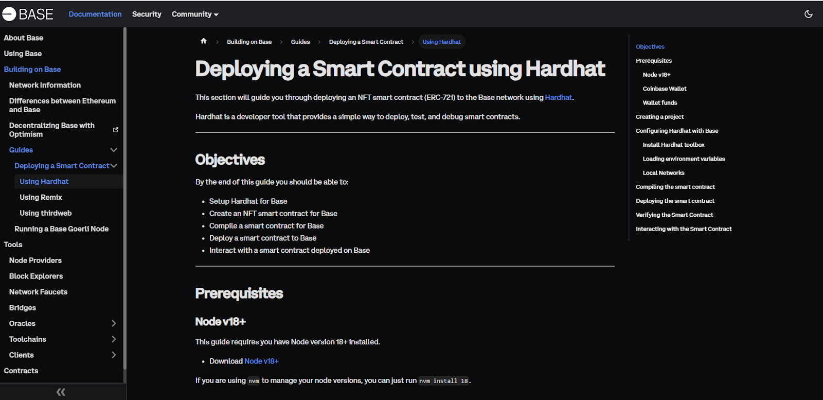Open Decentralizing Base with Optimism link
The width and height of the screenshot is (823, 400).
52,130
